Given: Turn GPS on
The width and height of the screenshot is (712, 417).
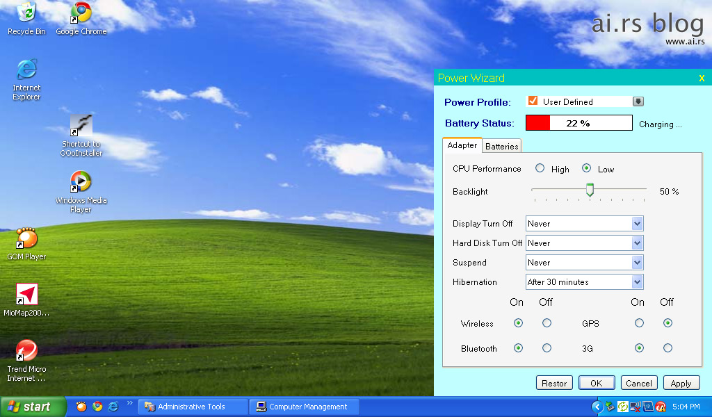Looking at the screenshot, I should (x=639, y=323).
